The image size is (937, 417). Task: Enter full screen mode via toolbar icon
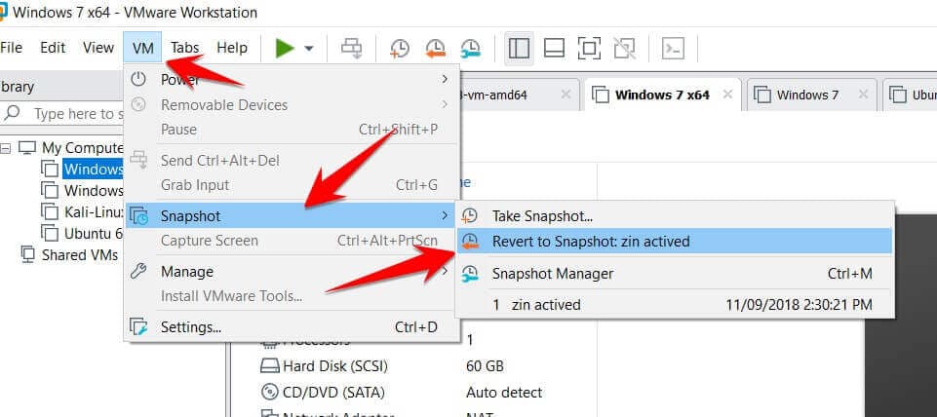pos(589,49)
